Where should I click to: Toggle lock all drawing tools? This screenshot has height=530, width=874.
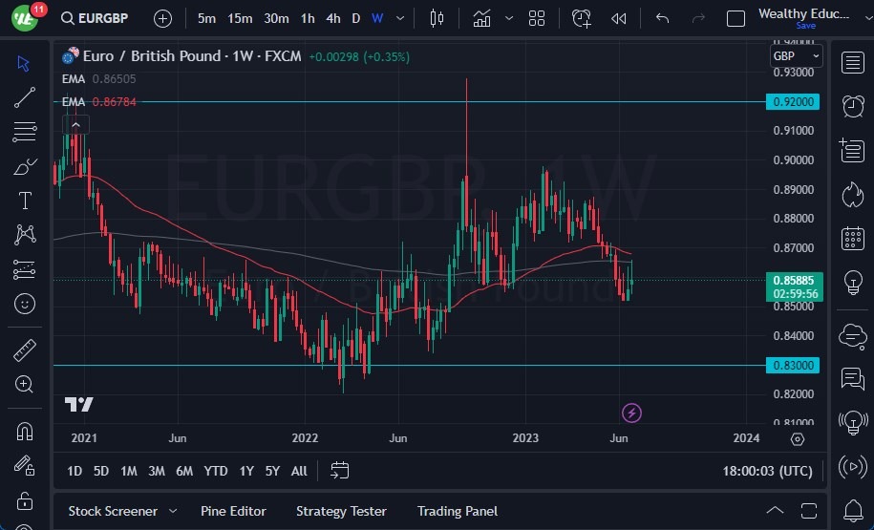pyautogui.click(x=25, y=500)
